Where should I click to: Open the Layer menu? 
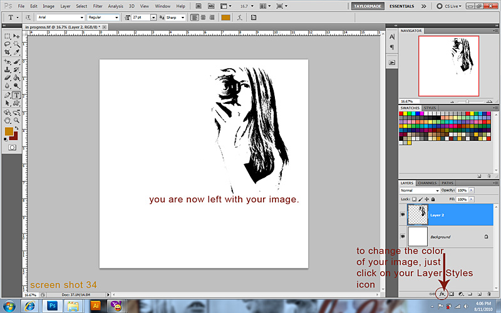(65, 6)
